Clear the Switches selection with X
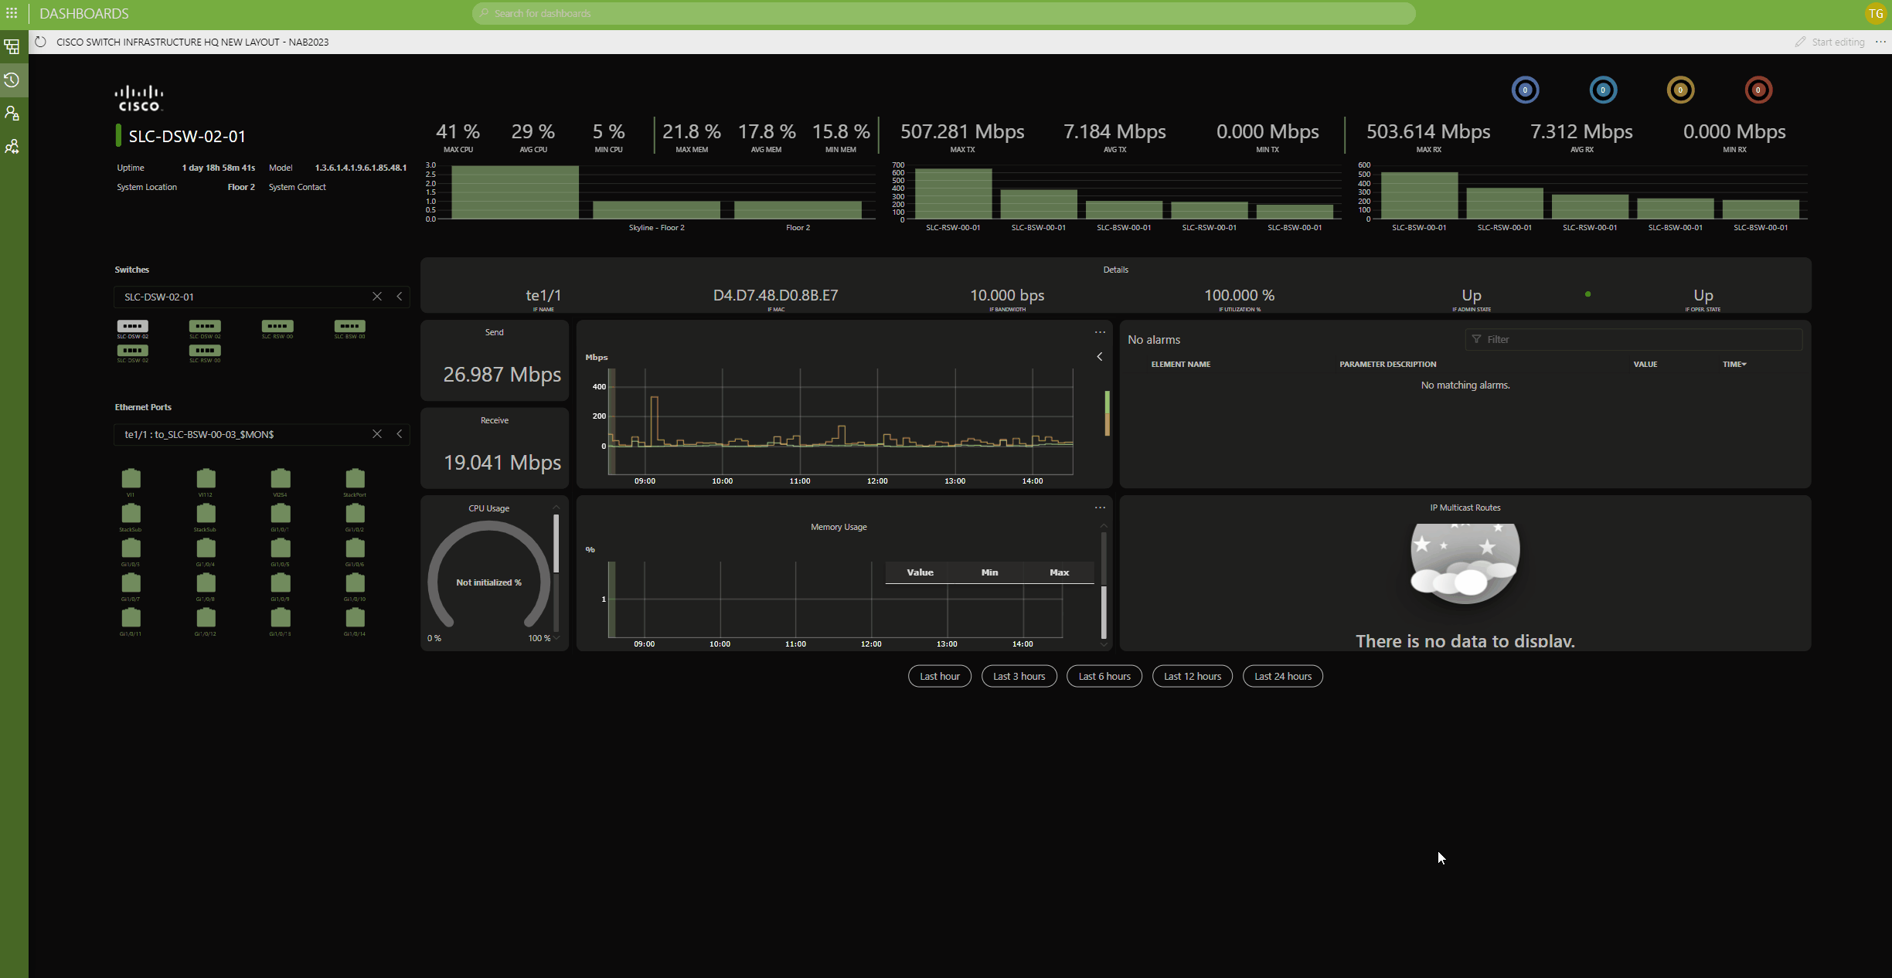The height and width of the screenshot is (978, 1892). 377,297
